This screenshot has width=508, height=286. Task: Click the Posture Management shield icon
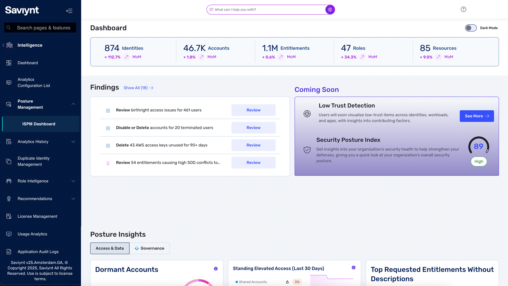coord(9,104)
